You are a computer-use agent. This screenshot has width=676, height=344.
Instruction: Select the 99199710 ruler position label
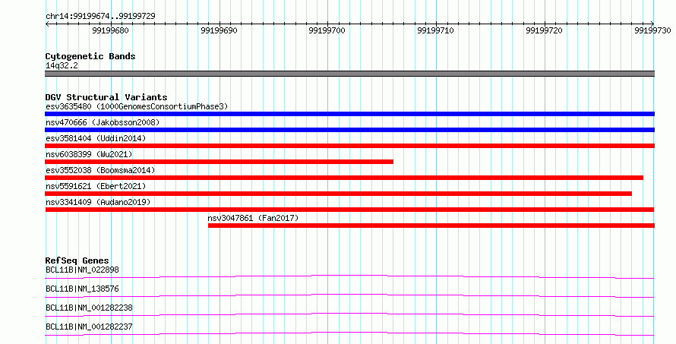click(435, 30)
